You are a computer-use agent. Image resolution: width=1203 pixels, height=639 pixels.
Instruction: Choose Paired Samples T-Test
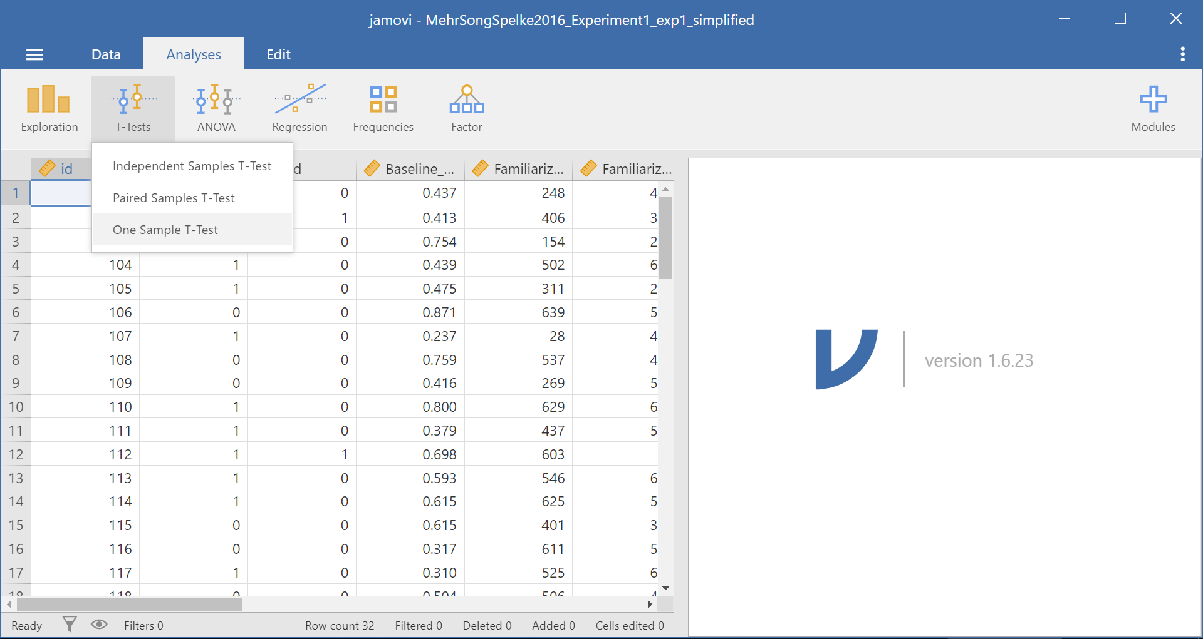174,198
